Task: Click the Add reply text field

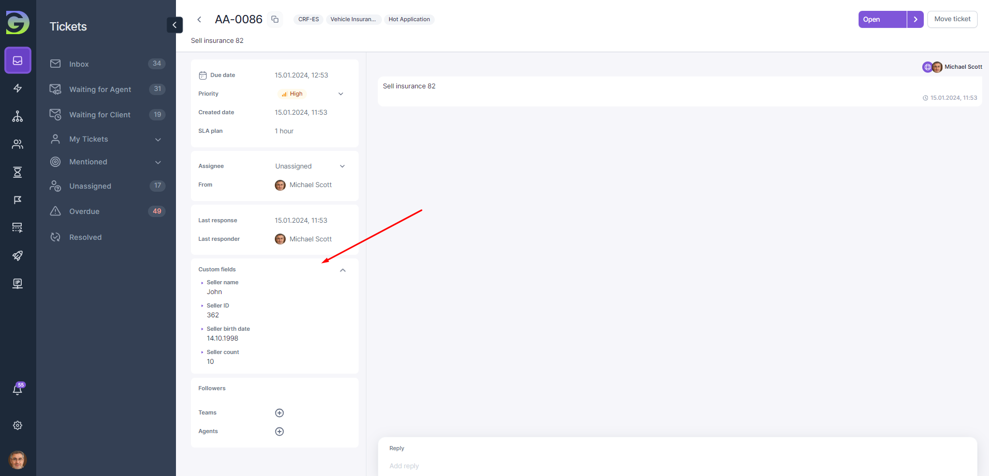Action: (x=673, y=466)
